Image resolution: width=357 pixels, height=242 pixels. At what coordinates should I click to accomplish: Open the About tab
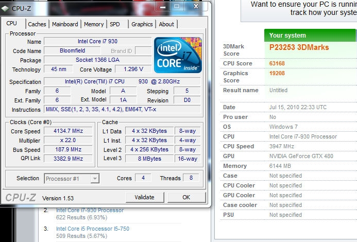pos(166,24)
